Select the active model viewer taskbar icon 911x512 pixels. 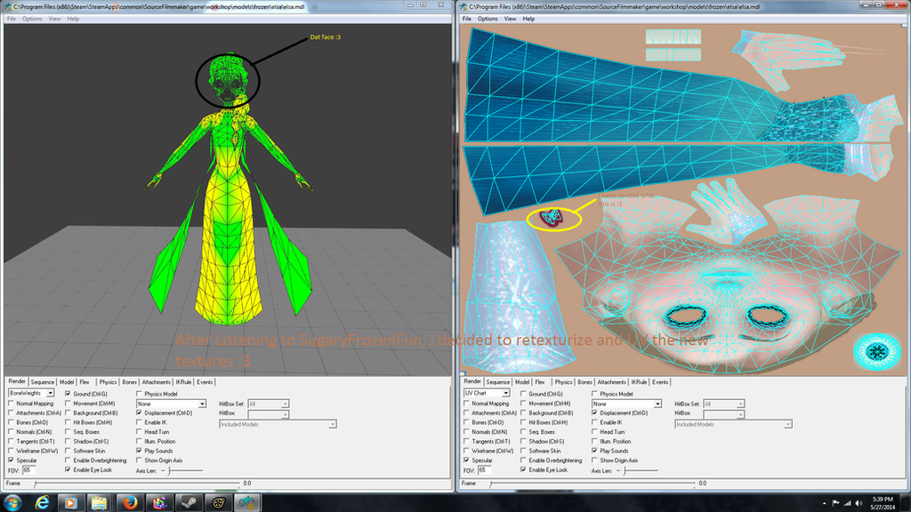point(248,503)
